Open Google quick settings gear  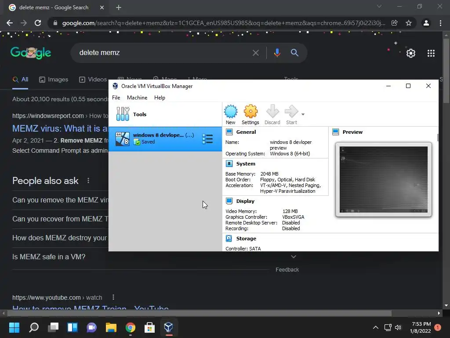pos(411,53)
